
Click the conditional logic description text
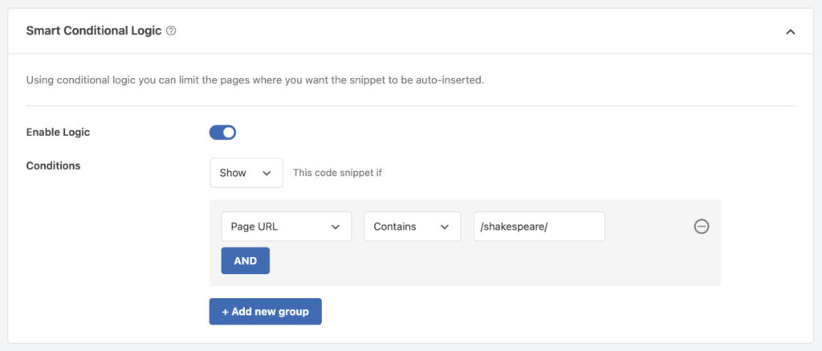[x=254, y=80]
